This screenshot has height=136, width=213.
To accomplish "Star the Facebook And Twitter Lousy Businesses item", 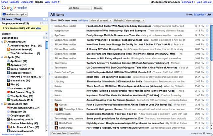I will 52,26.
